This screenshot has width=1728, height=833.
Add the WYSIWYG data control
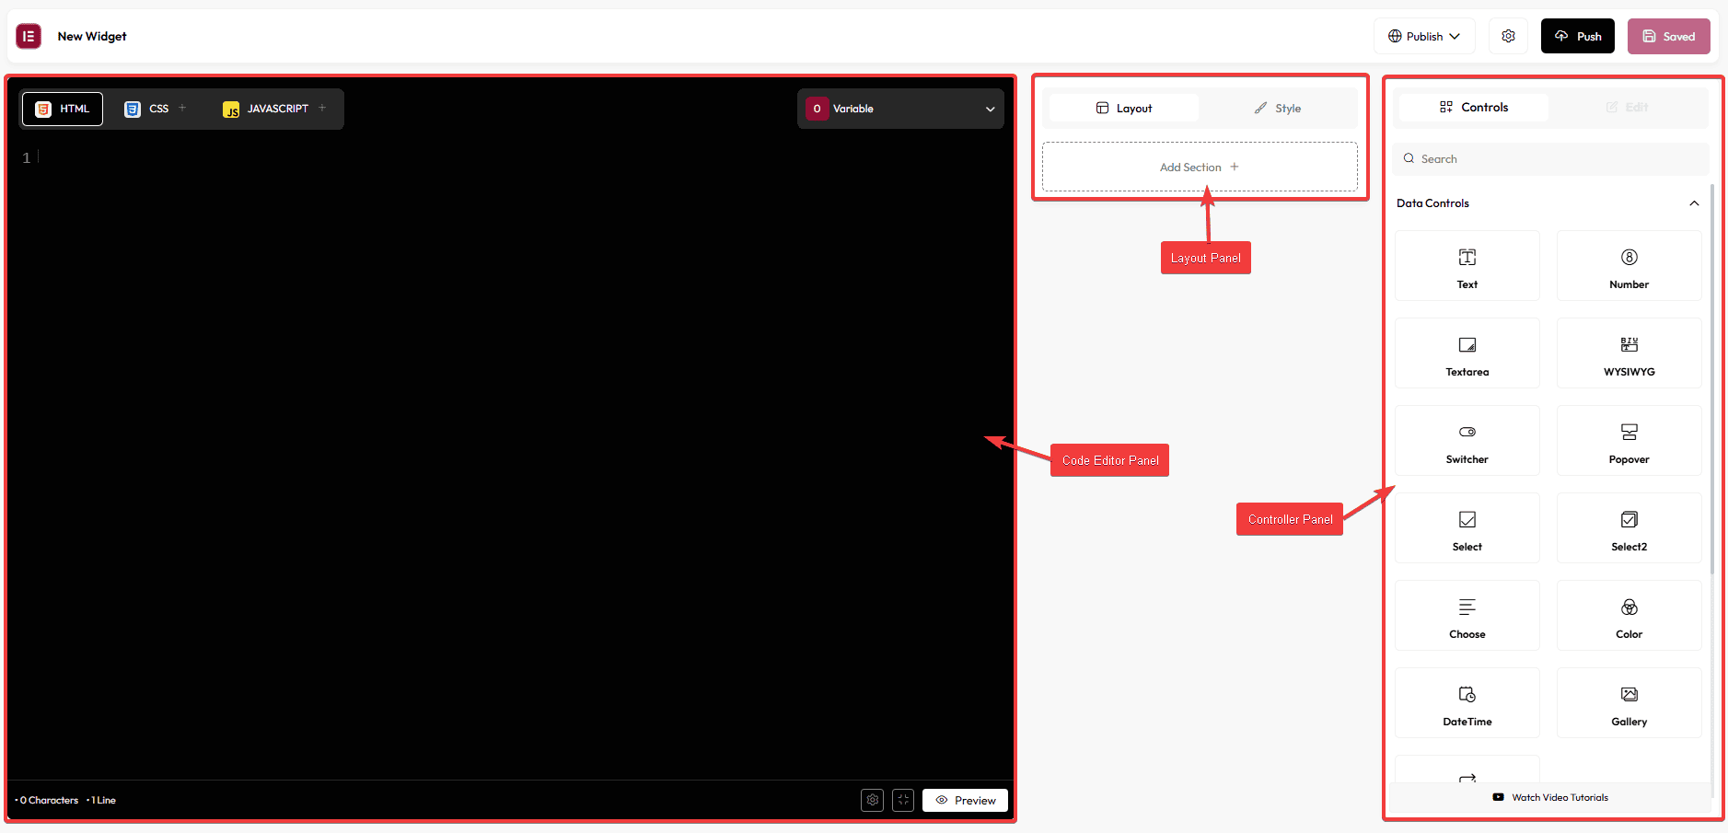[1629, 353]
